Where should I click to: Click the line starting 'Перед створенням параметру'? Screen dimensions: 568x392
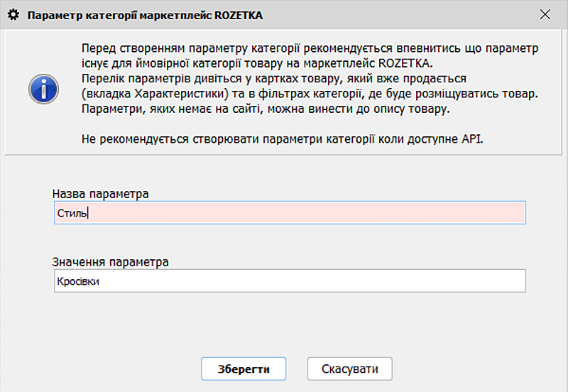click(x=310, y=48)
